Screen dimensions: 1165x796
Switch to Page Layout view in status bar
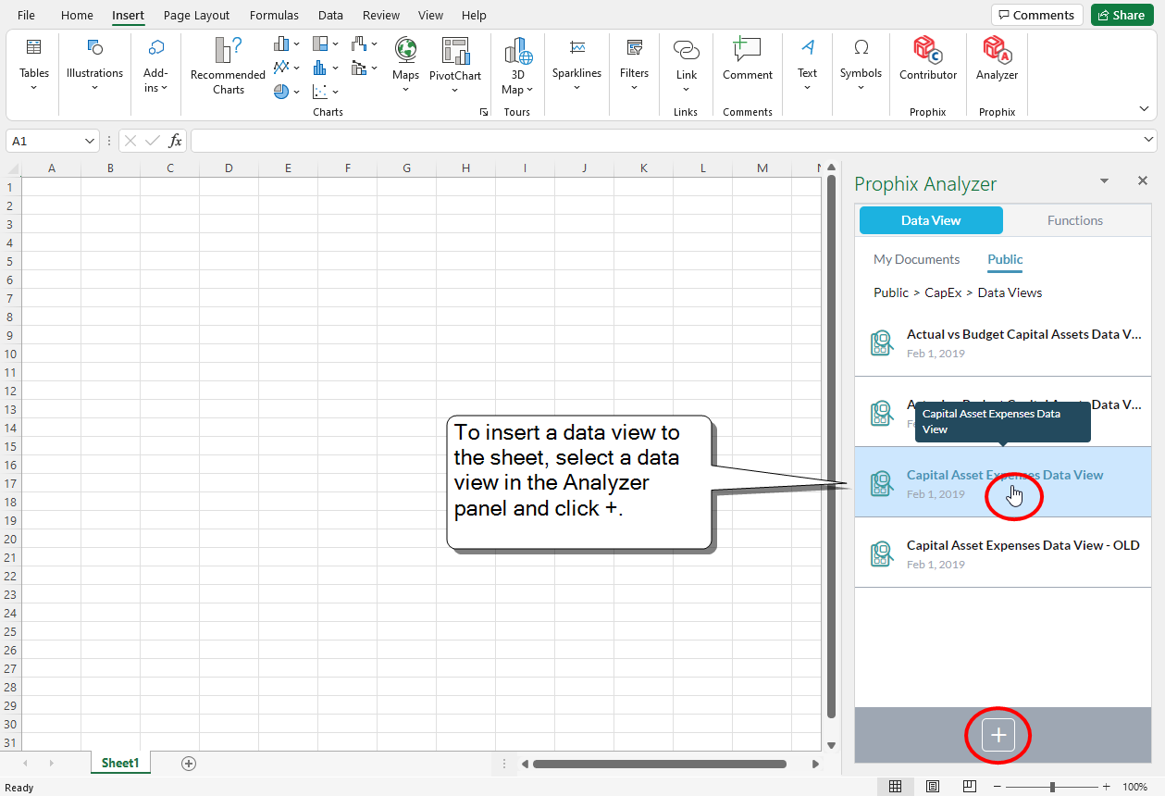point(933,787)
